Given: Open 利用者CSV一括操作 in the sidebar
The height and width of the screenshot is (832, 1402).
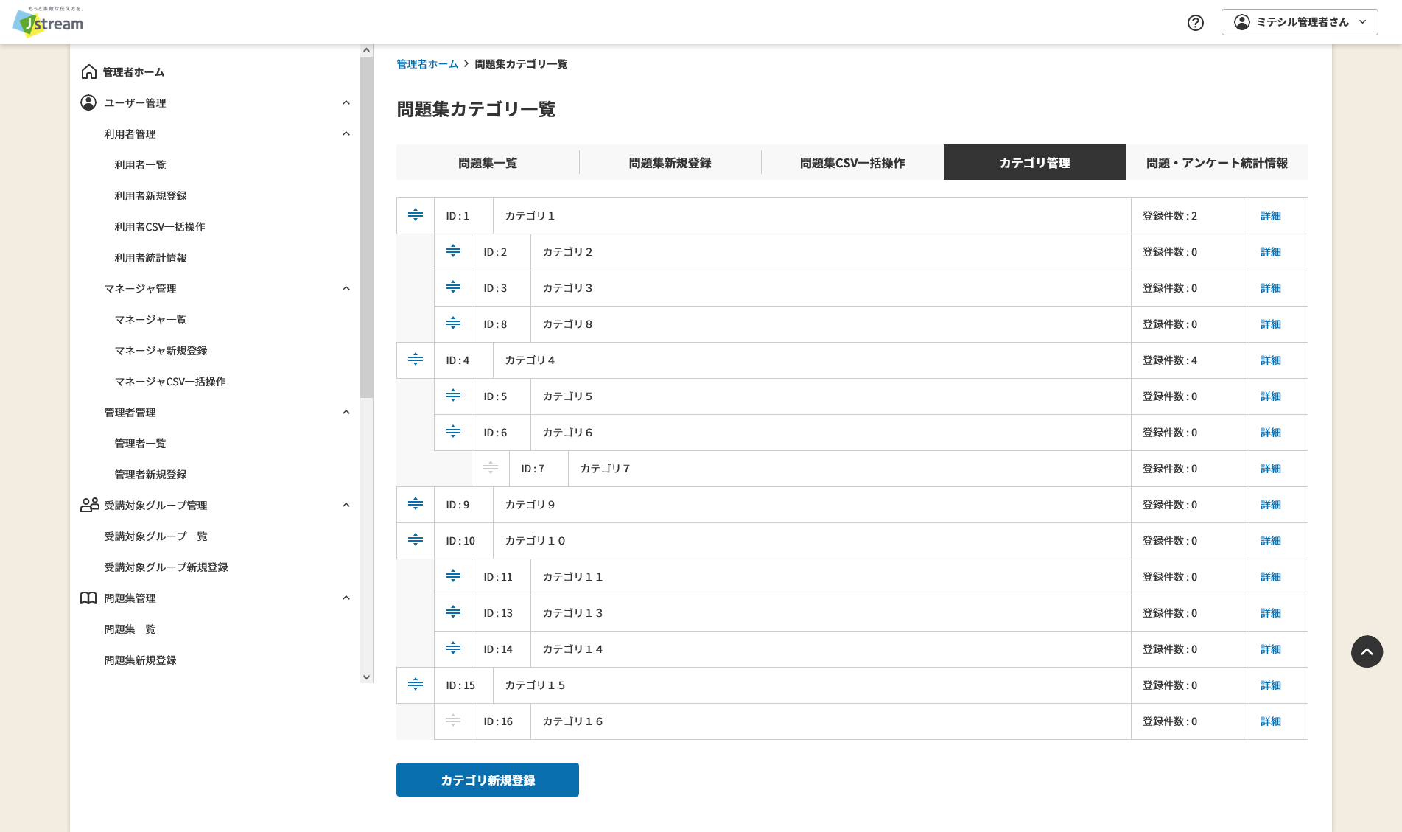Looking at the screenshot, I should 159,227.
